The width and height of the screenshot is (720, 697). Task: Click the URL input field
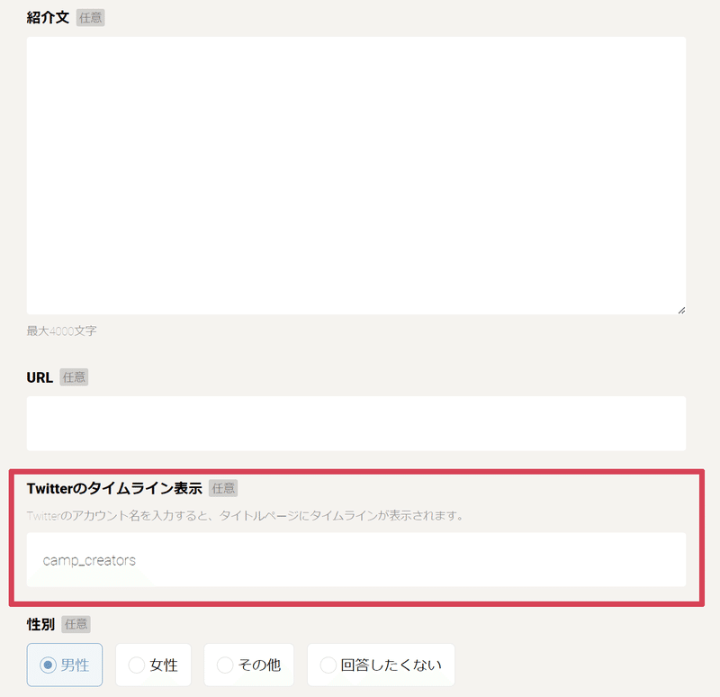click(356, 423)
